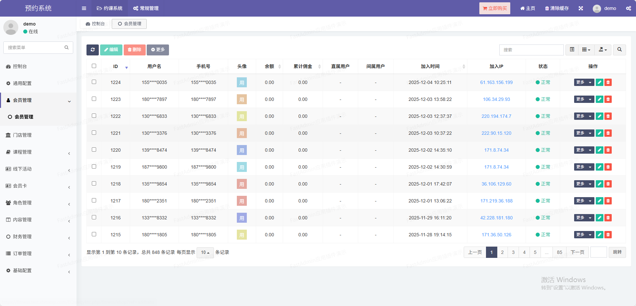
Task: Click the 立即购买 button
Action: pyautogui.click(x=495, y=8)
